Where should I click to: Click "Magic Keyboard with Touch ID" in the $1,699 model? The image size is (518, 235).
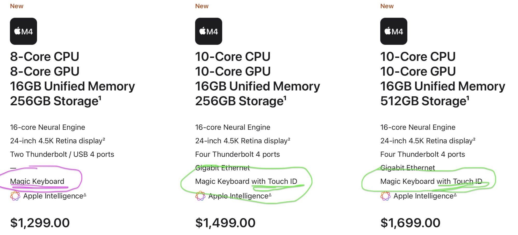431,181
